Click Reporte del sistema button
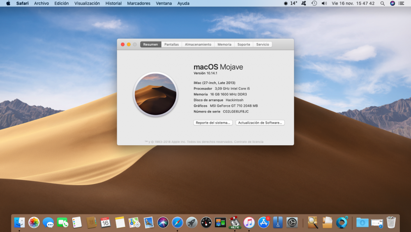This screenshot has height=232, width=411. (213, 122)
